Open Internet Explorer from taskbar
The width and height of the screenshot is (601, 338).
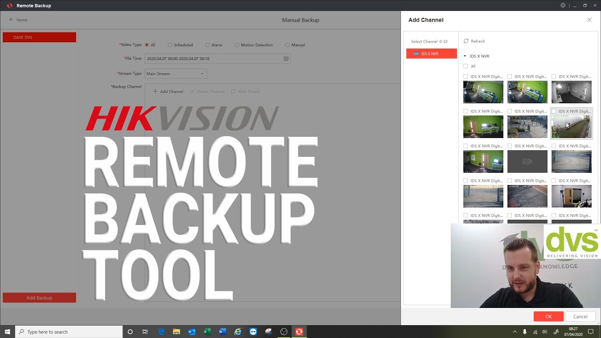pyautogui.click(x=238, y=332)
